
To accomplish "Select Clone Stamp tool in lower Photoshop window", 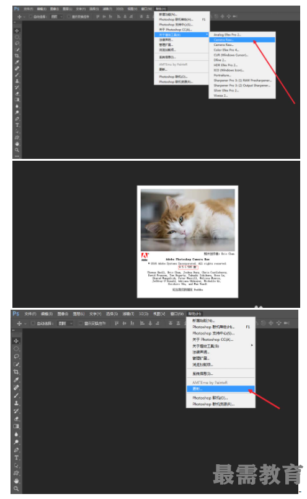I will (x=16, y=403).
